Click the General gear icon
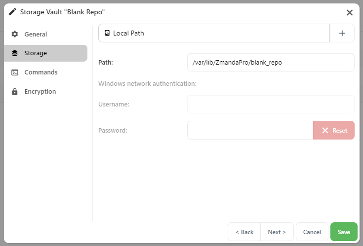The image size is (363, 246). click(x=15, y=34)
